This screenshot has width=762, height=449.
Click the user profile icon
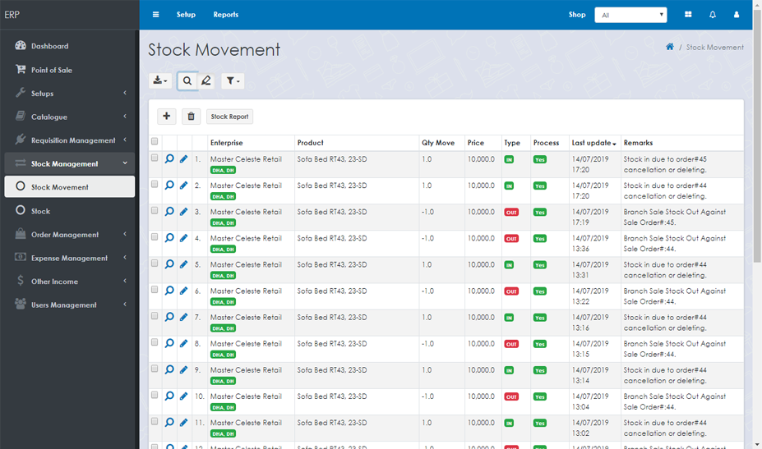pyautogui.click(x=737, y=15)
